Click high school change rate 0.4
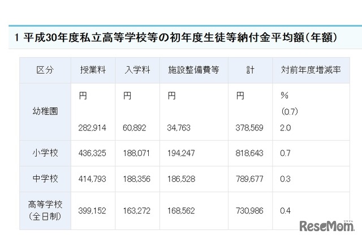 click(285, 211)
